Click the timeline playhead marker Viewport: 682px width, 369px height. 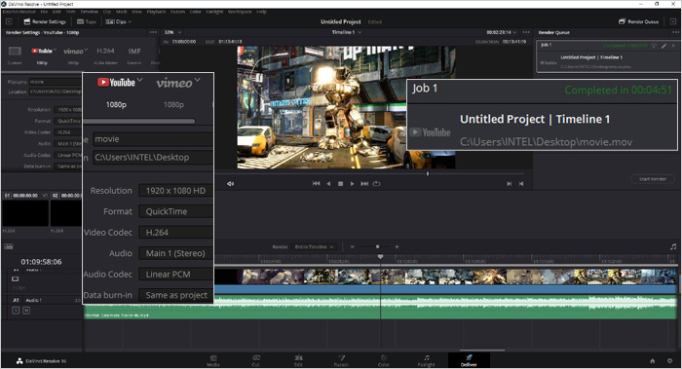pos(381,257)
